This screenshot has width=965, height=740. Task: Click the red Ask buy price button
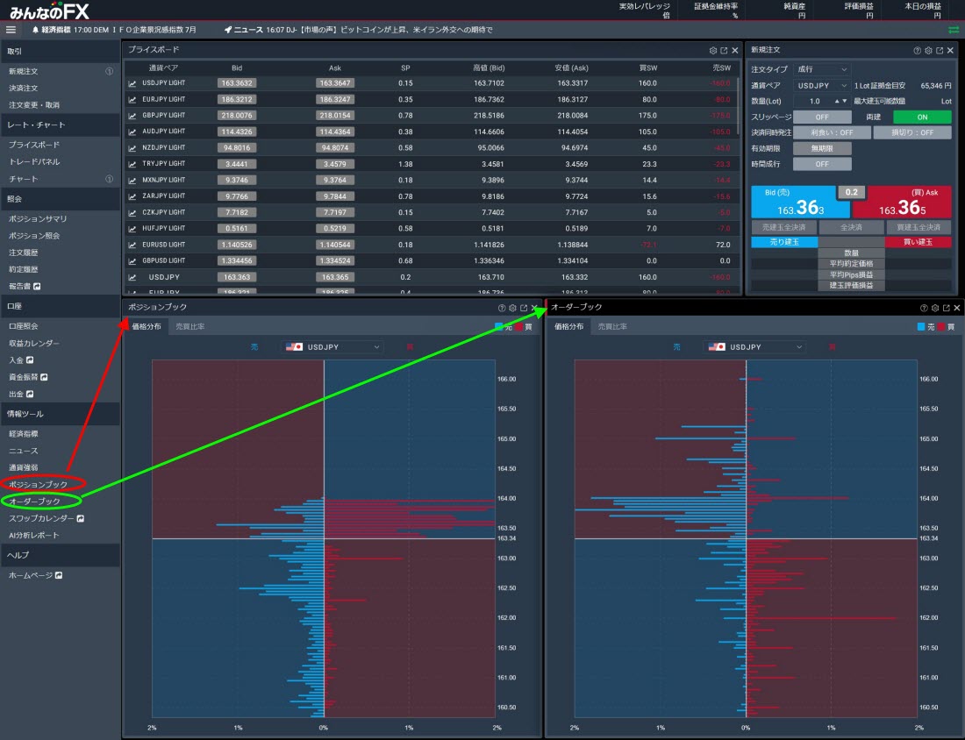point(902,202)
